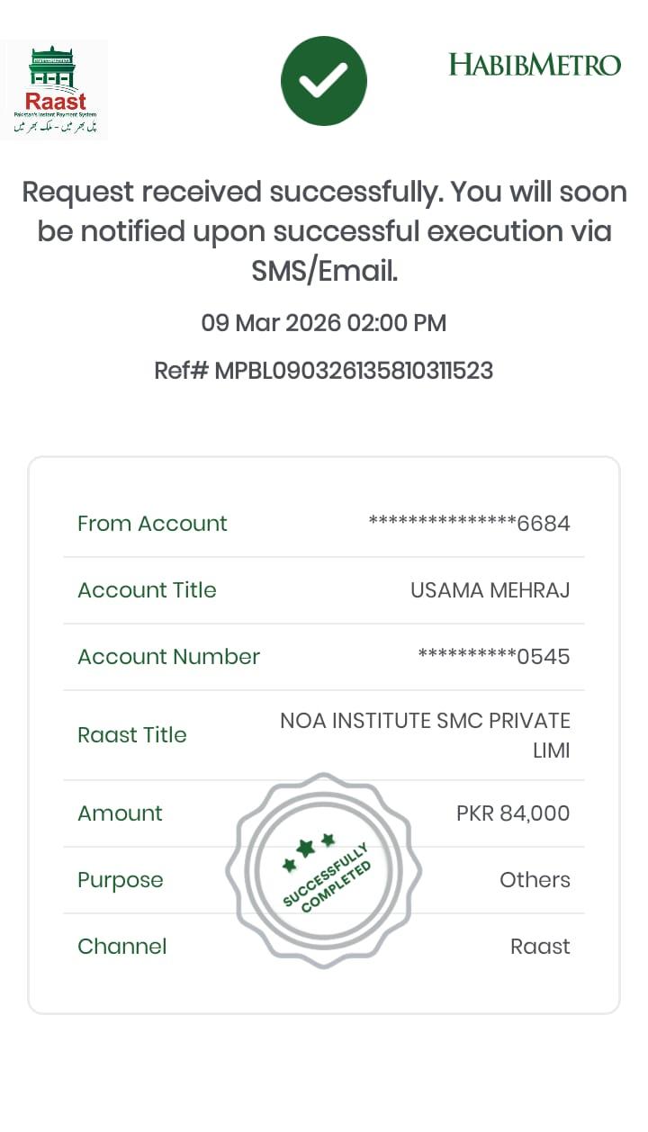Click the Raast Title label
Image resolution: width=648 pixels, height=1132 pixels.
tap(132, 735)
